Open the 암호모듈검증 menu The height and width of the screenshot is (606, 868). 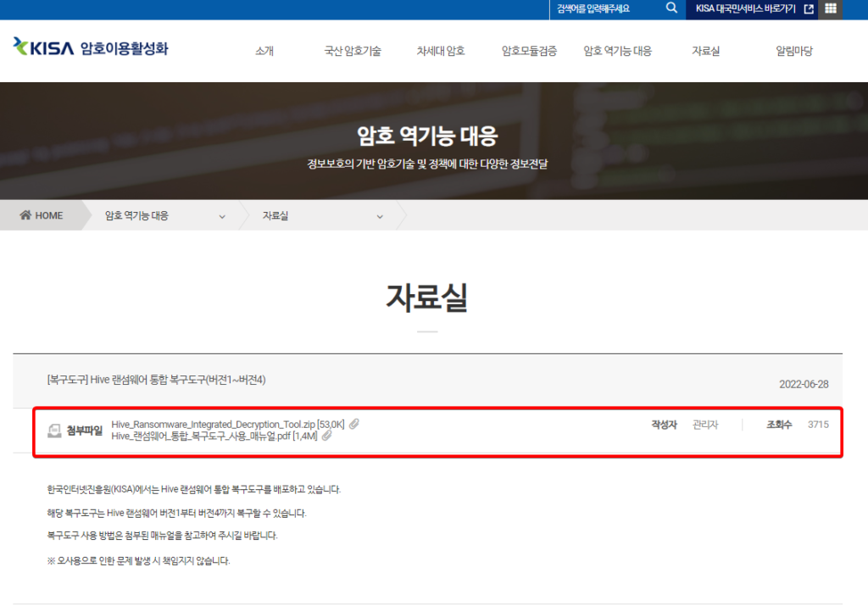[529, 51]
